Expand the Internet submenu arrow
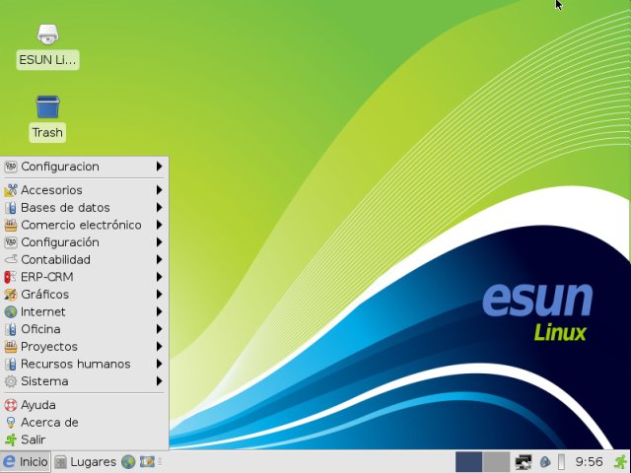This screenshot has height=473, width=631. tap(160, 311)
